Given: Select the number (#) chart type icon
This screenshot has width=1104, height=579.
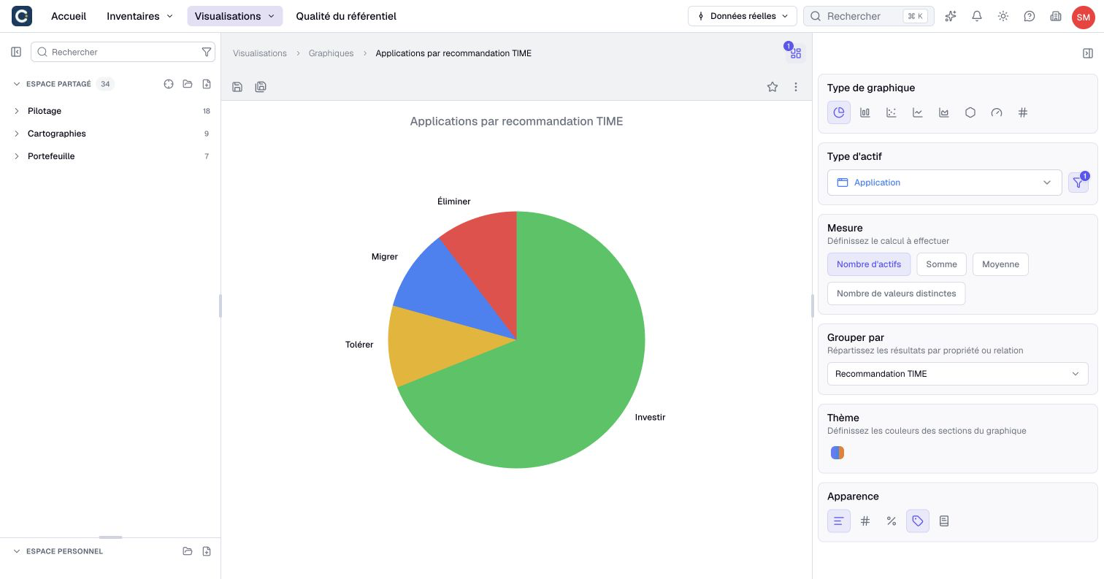Looking at the screenshot, I should point(1023,112).
